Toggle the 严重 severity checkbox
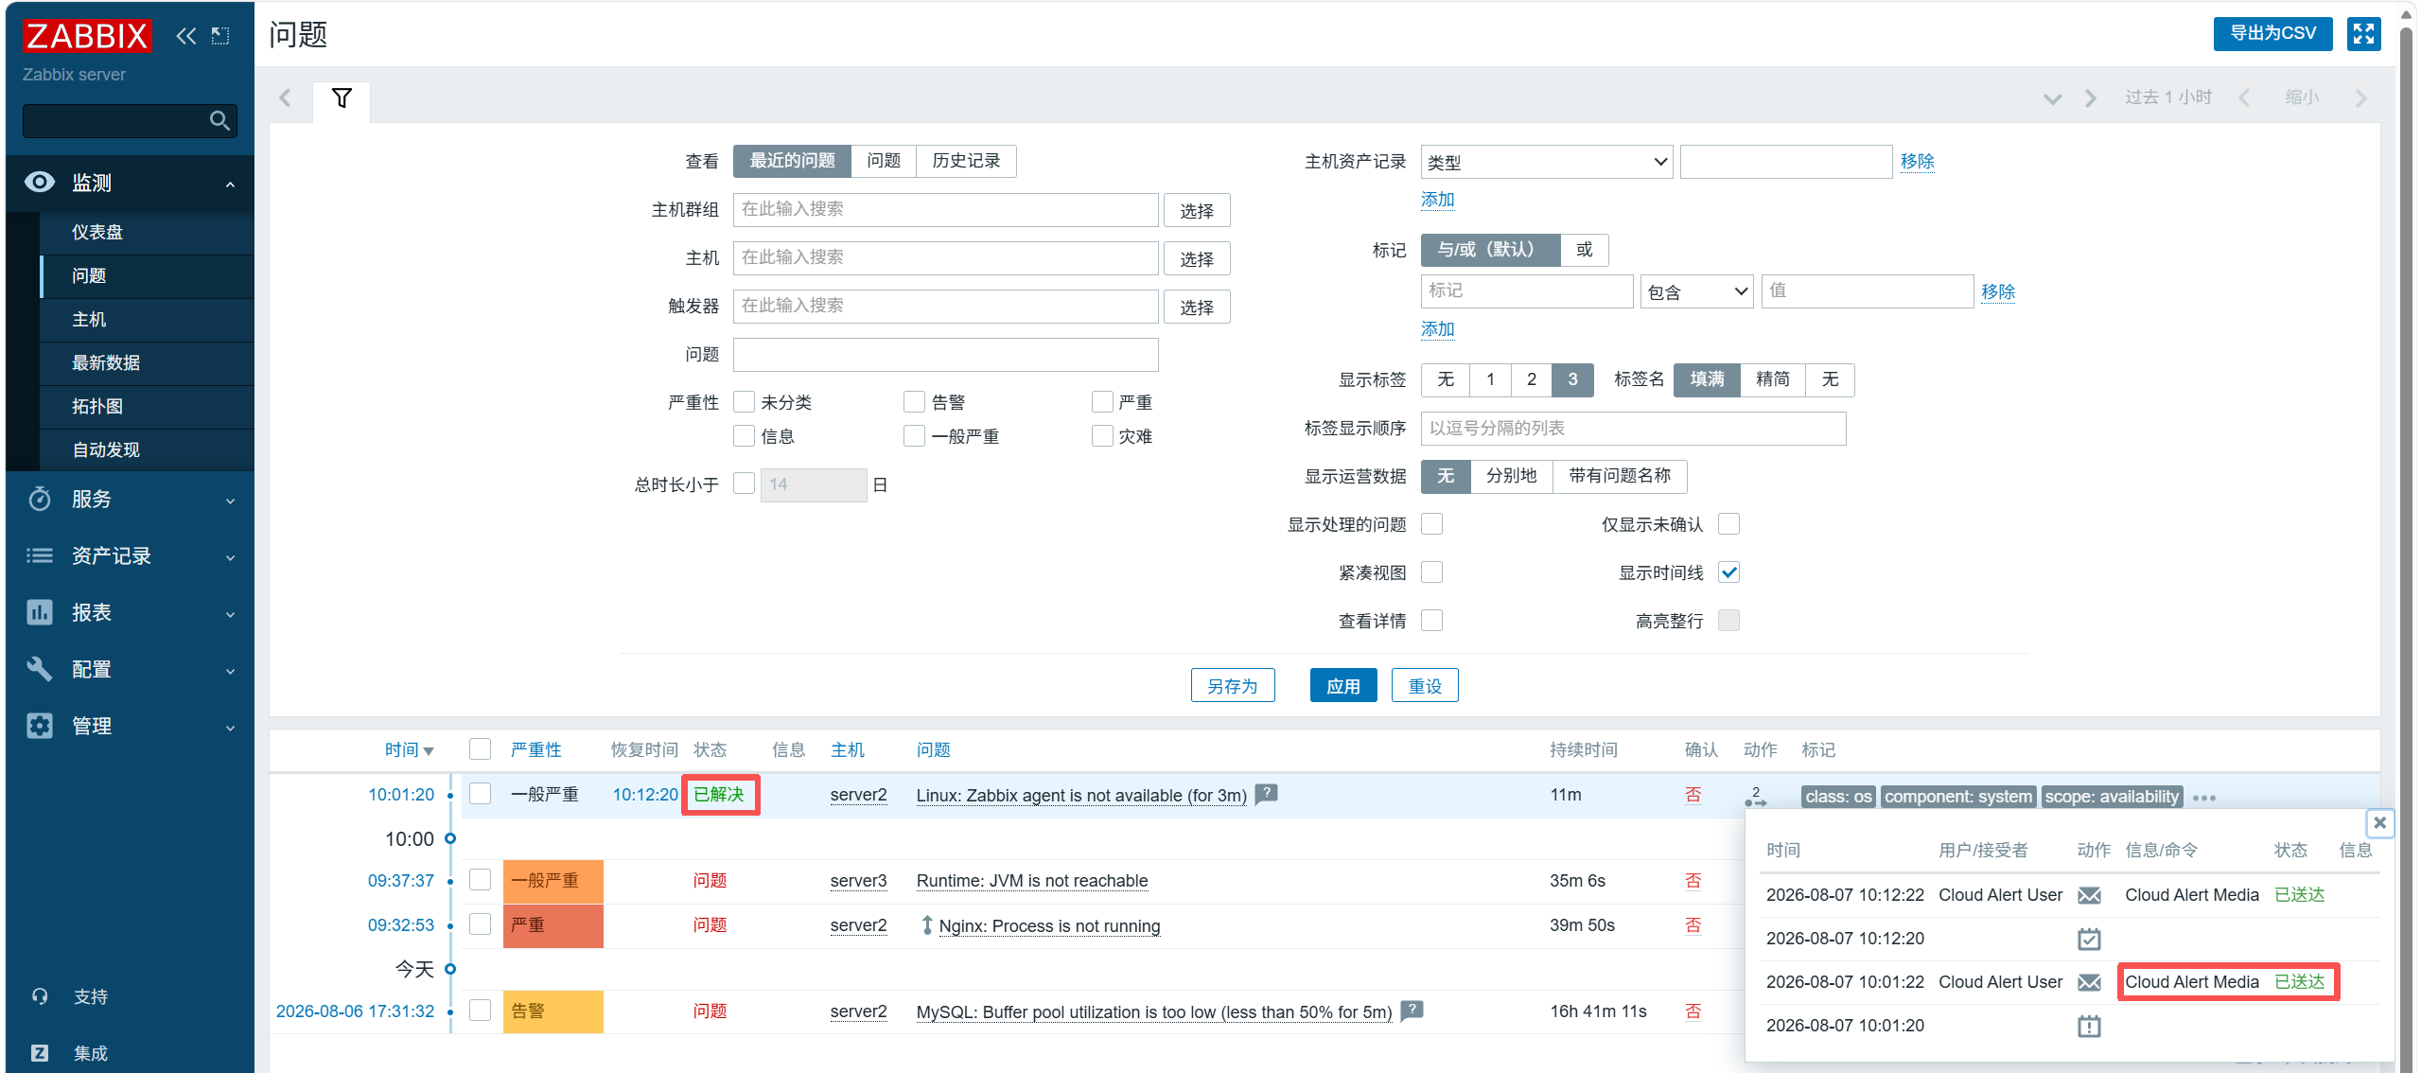 1102,402
